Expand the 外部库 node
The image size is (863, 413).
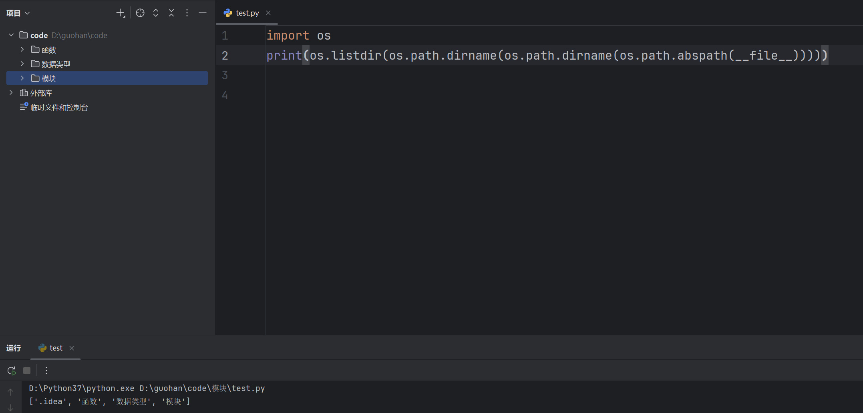coord(11,93)
